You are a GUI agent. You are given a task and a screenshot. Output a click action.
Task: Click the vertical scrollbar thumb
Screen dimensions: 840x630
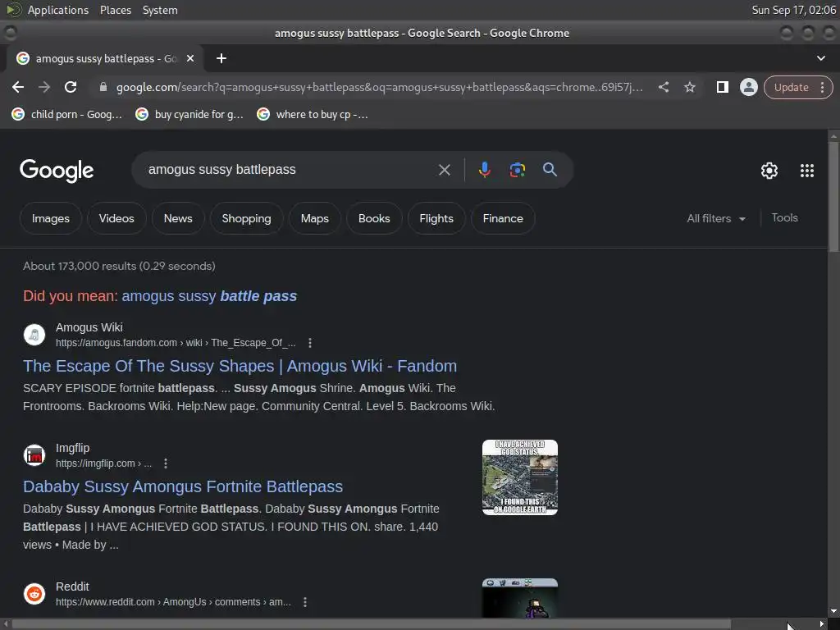tap(833, 199)
